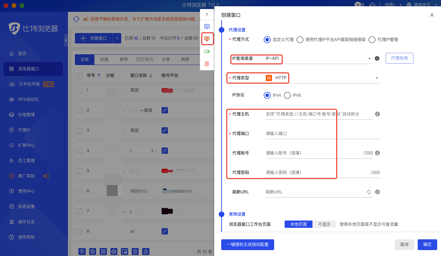This screenshot has width=441, height=256.
Task: Open the IP查询渠道 dropdown showing IP-API
Action: click(x=319, y=58)
